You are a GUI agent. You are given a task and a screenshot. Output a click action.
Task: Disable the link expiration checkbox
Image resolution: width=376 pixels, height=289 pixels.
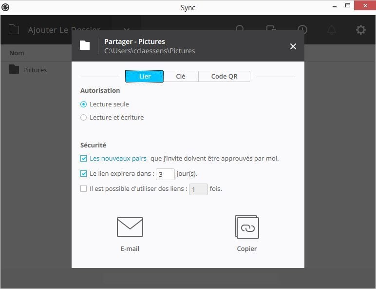(84, 173)
